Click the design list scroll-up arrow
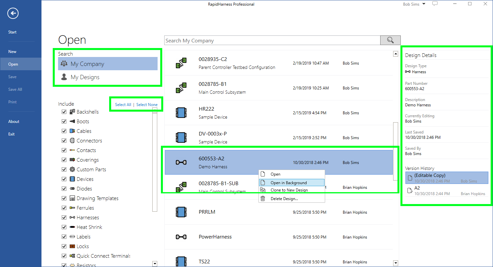Viewport: 493px width, 267px height. [395, 54]
